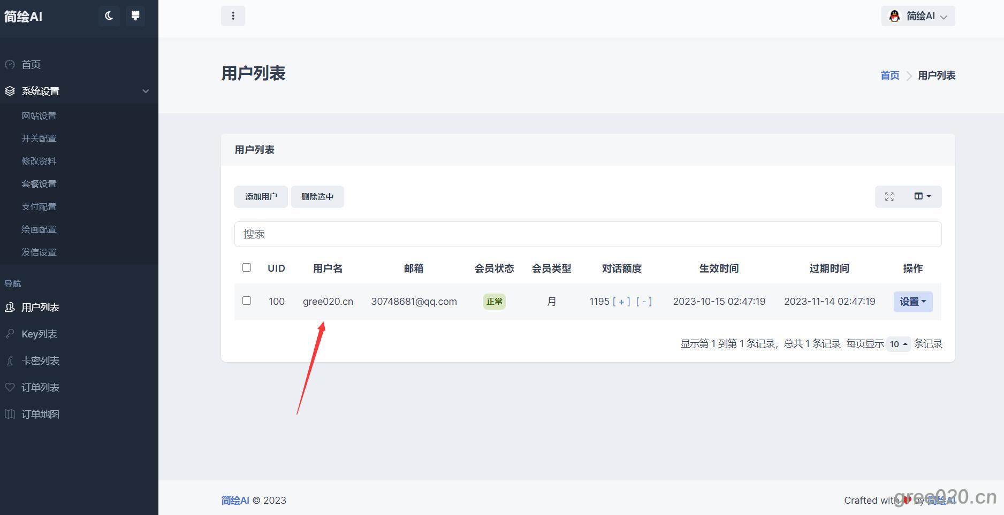Click quota value 1195
This screenshot has height=515, width=1004.
(599, 302)
